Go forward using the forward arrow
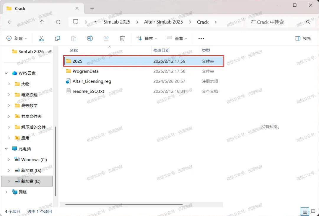Image resolution: width=319 pixels, height=216 pixels. 26,22
